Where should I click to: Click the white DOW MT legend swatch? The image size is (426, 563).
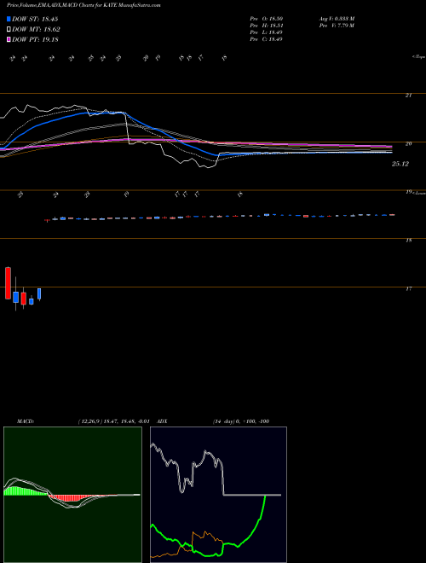[x=9, y=30]
